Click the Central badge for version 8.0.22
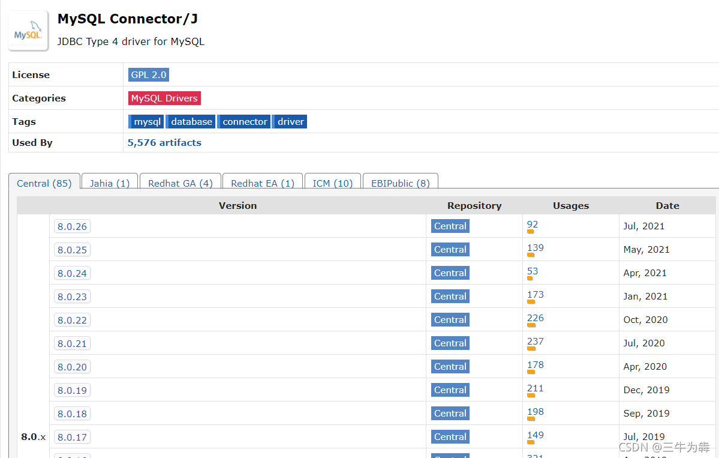 [450, 319]
